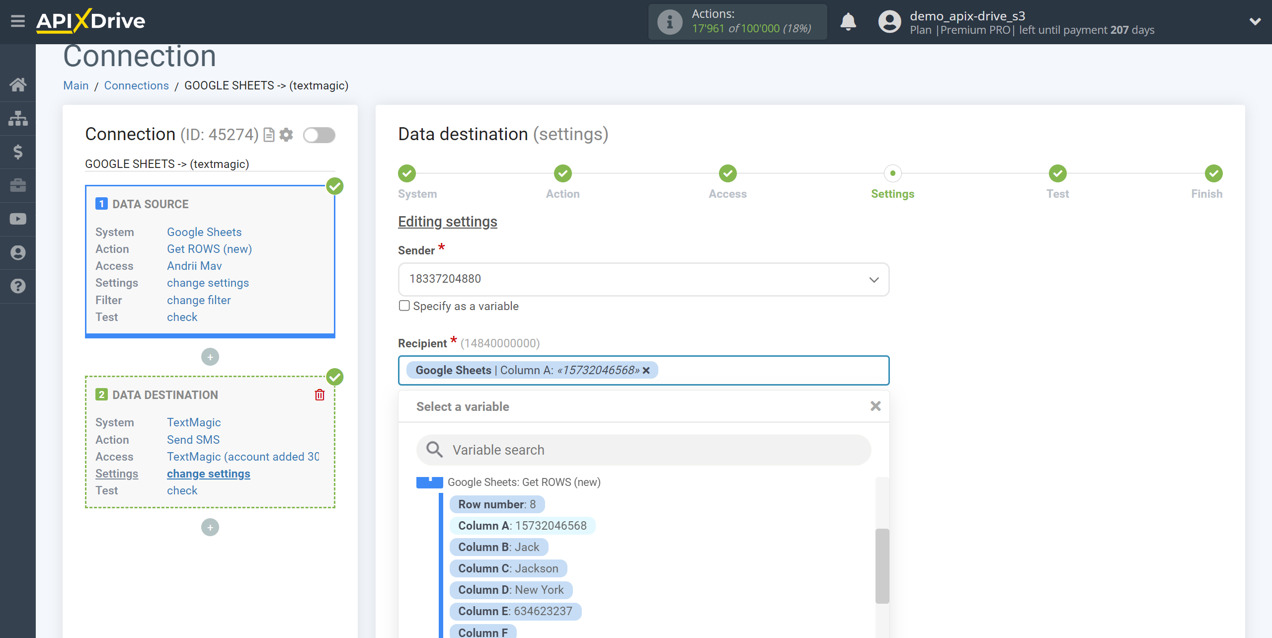This screenshot has width=1272, height=638.
Task: Open the notifications bell
Action: coord(848,22)
